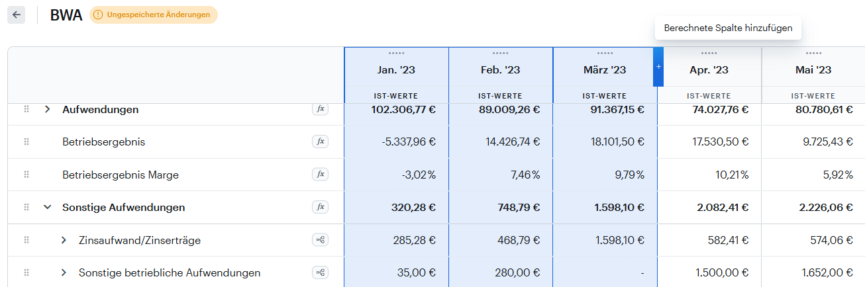
Task: Click mapping icon for Sonstige betriebliche Aufwendungen
Action: point(321,272)
